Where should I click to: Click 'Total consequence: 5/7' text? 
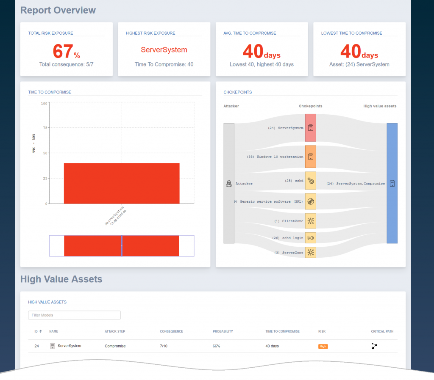point(67,64)
